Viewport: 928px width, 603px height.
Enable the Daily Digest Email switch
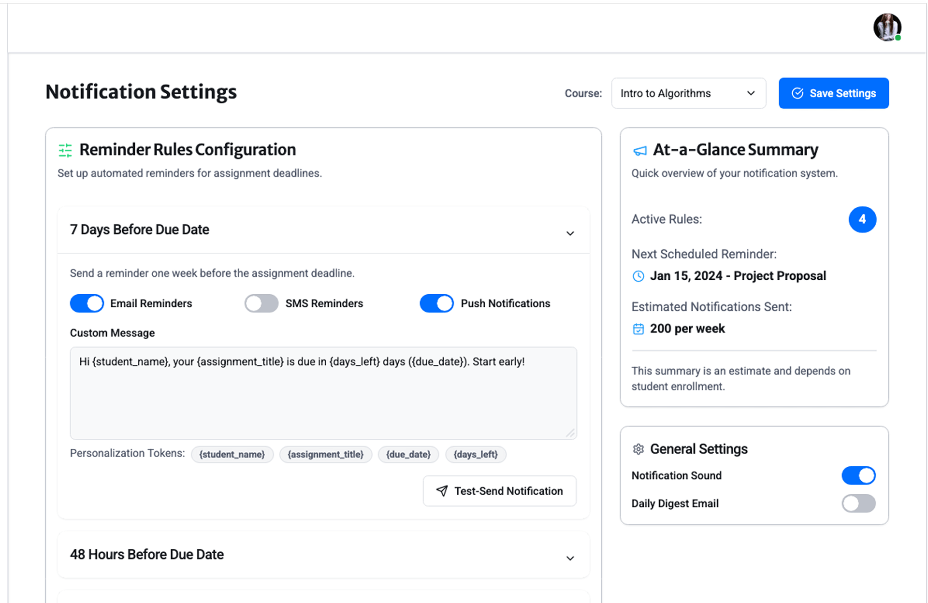pyautogui.click(x=858, y=503)
